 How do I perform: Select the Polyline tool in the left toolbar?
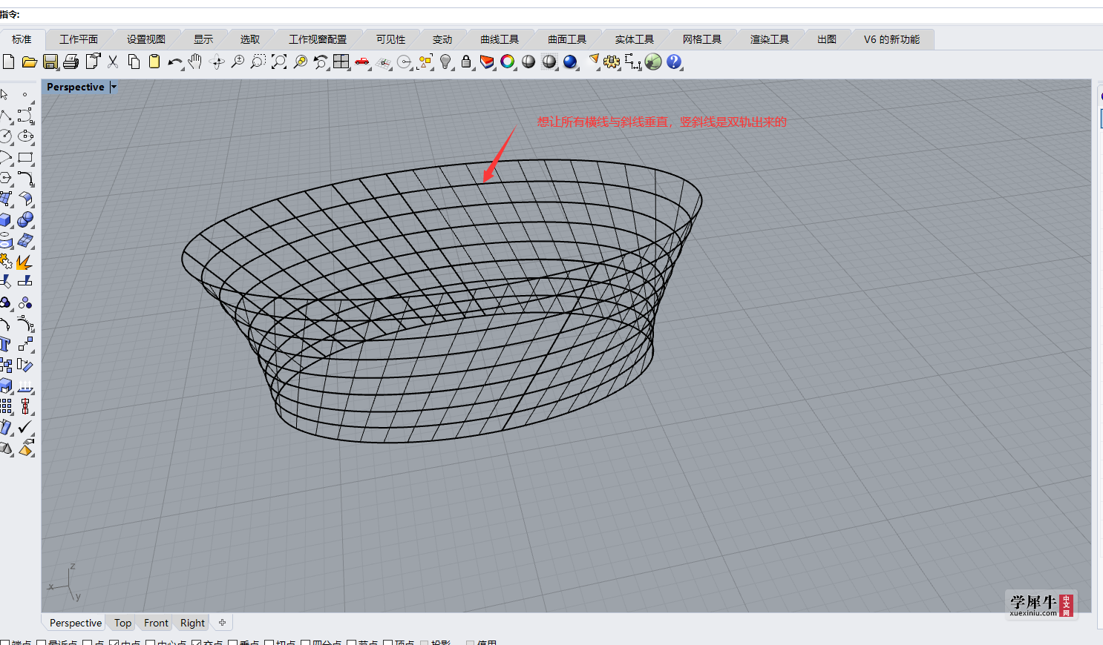[6, 116]
